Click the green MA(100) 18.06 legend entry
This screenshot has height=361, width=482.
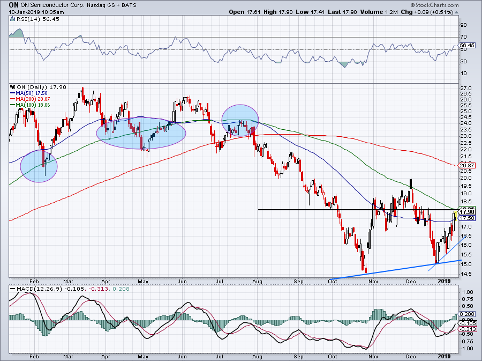pyautogui.click(x=30, y=105)
